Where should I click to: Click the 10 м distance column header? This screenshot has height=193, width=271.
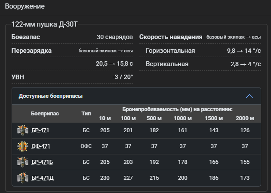point(105,118)
